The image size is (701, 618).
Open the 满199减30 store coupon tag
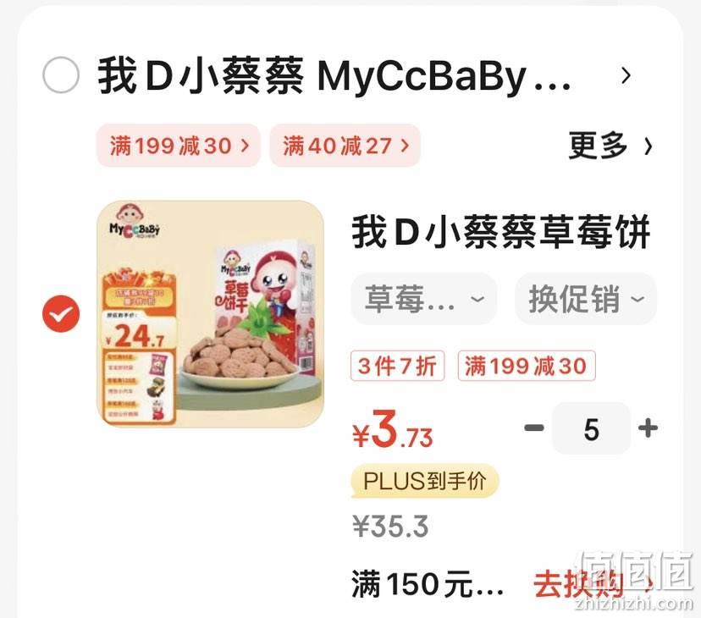click(x=179, y=146)
